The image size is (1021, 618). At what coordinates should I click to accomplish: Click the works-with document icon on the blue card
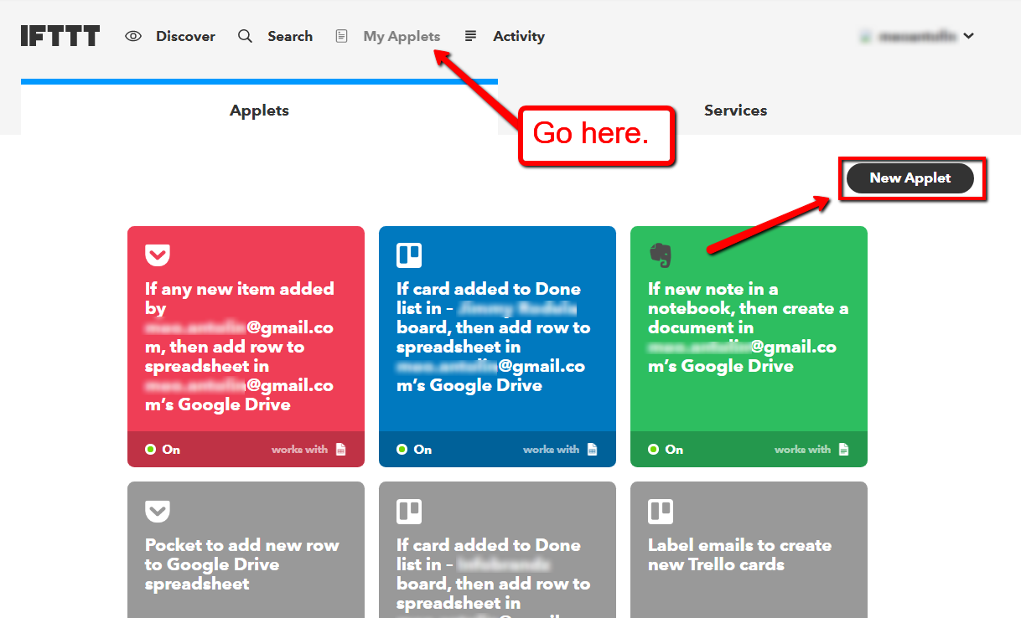click(592, 450)
